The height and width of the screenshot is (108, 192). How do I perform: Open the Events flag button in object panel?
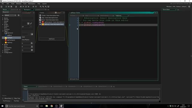(32, 43)
